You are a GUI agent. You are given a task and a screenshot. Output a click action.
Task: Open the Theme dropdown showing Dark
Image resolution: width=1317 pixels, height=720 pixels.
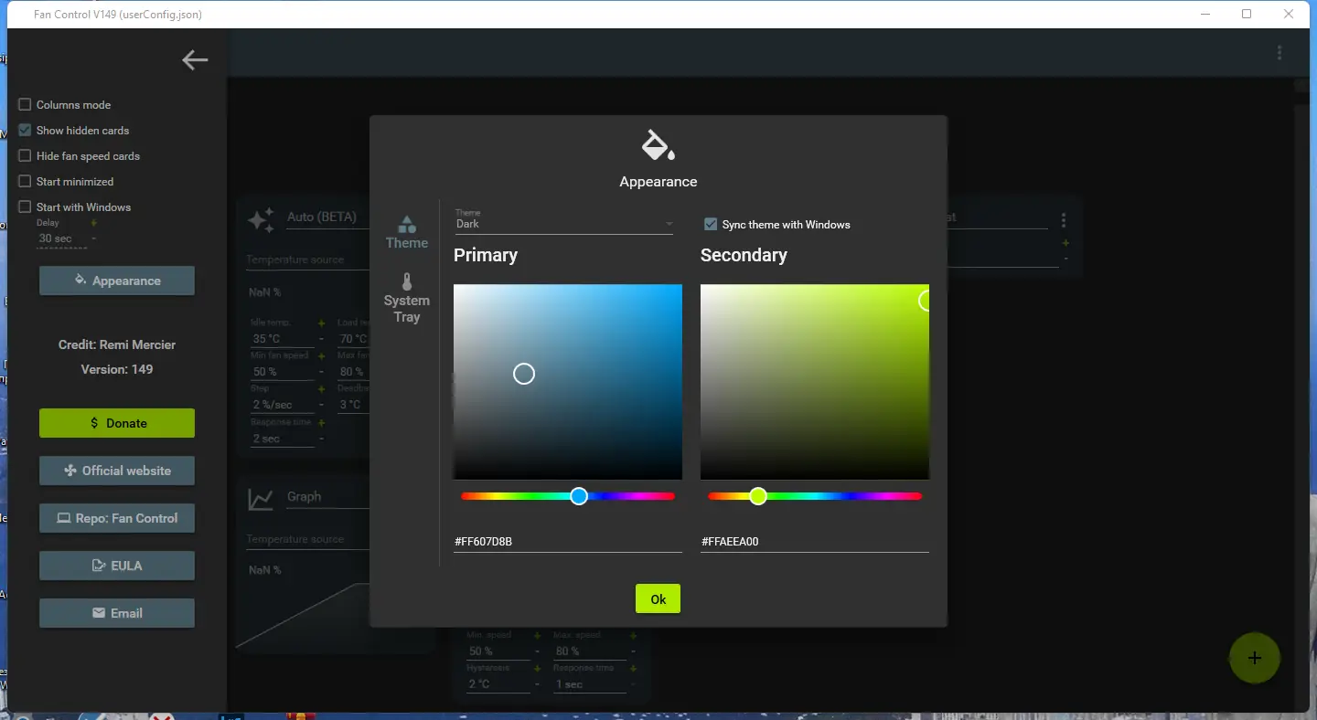(563, 224)
